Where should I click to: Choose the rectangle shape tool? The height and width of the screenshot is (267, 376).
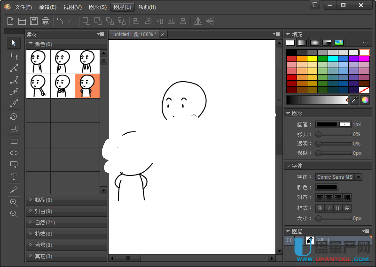tap(14, 141)
